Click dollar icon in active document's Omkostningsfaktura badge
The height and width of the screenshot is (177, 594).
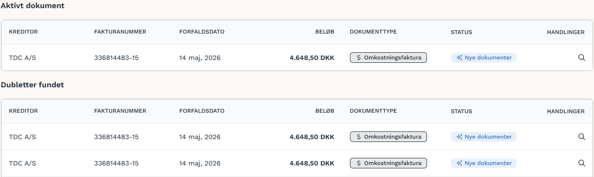[x=359, y=58]
